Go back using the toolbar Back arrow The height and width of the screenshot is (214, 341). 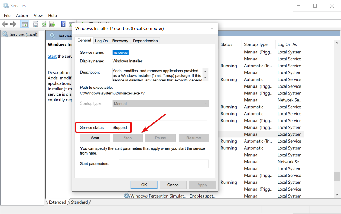pos(5,24)
